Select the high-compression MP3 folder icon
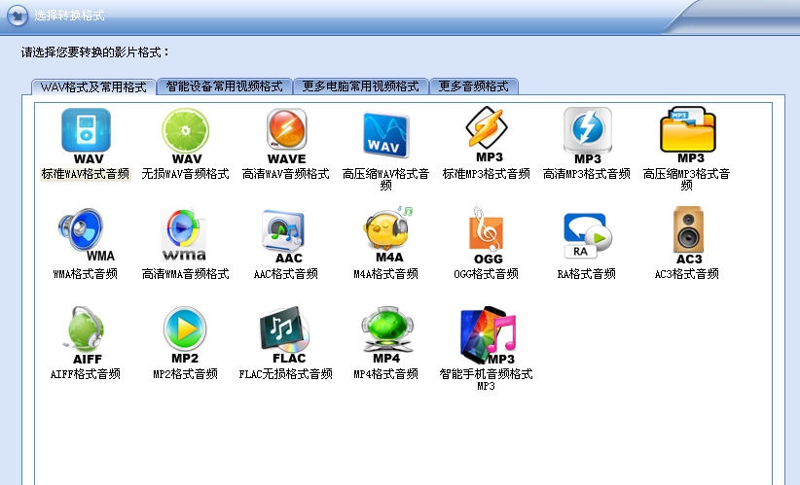 pos(688,135)
